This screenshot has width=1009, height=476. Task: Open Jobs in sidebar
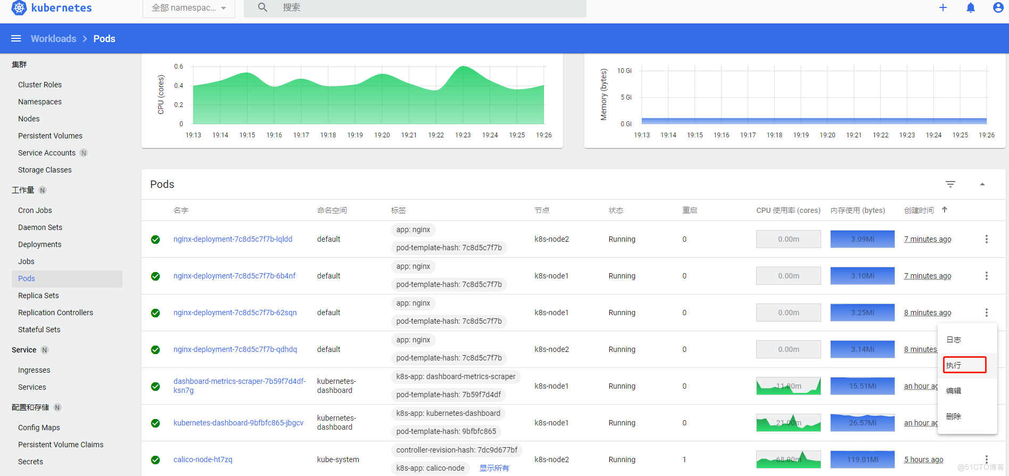pos(26,261)
